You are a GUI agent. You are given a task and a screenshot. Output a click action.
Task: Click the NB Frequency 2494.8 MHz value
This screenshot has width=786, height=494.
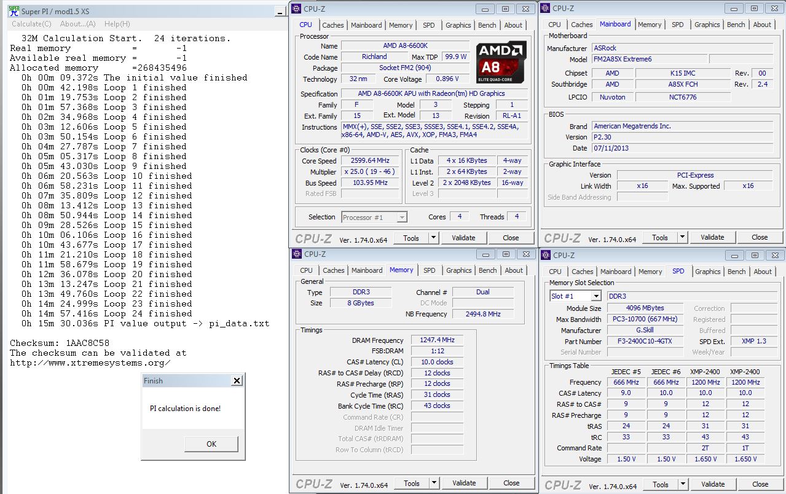coord(483,314)
